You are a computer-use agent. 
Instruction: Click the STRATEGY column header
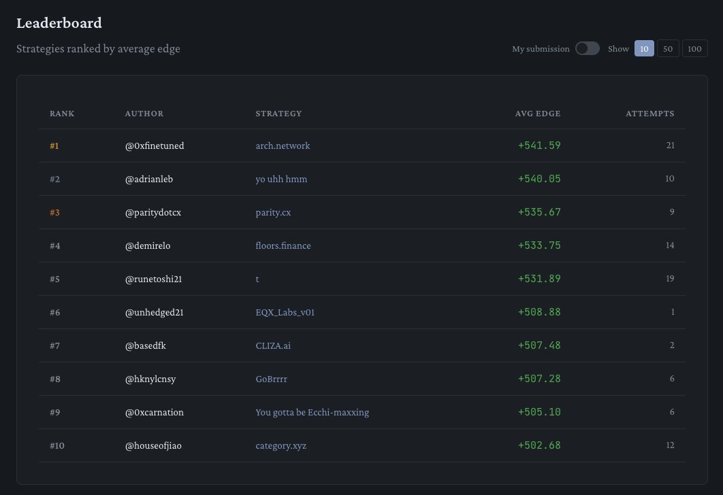click(x=278, y=114)
